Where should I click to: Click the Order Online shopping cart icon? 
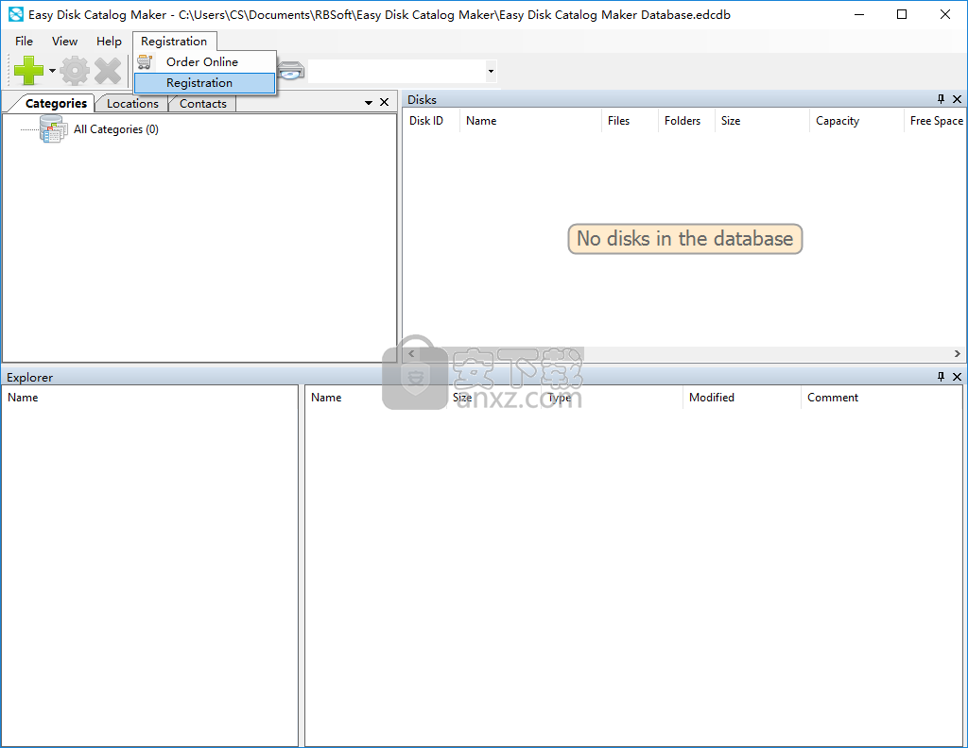145,61
